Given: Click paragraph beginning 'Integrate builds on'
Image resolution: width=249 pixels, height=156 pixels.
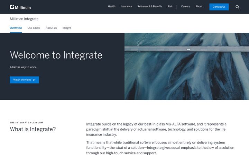Looking at the screenshot, I should [156, 129].
